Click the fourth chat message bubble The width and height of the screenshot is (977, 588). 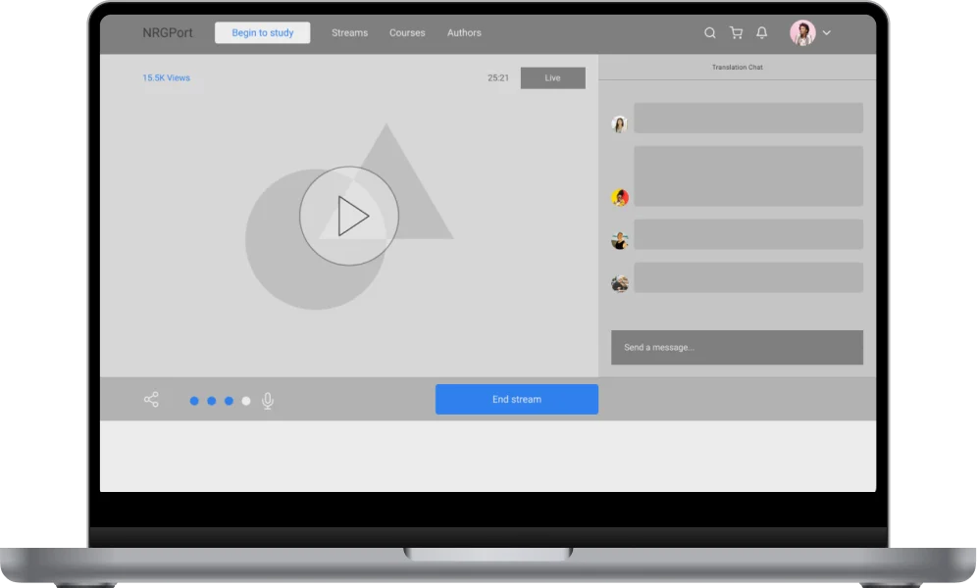748,277
